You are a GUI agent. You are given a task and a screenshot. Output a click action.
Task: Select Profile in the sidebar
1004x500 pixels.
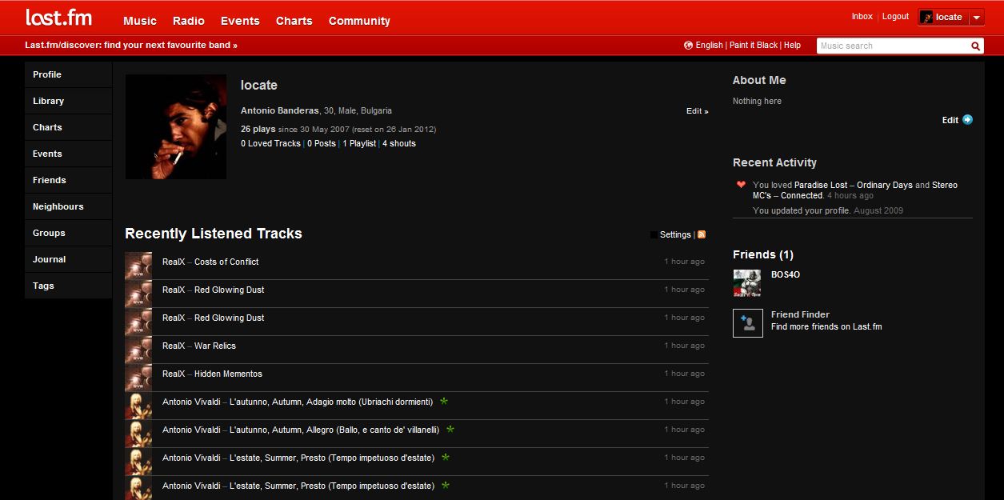pos(69,74)
